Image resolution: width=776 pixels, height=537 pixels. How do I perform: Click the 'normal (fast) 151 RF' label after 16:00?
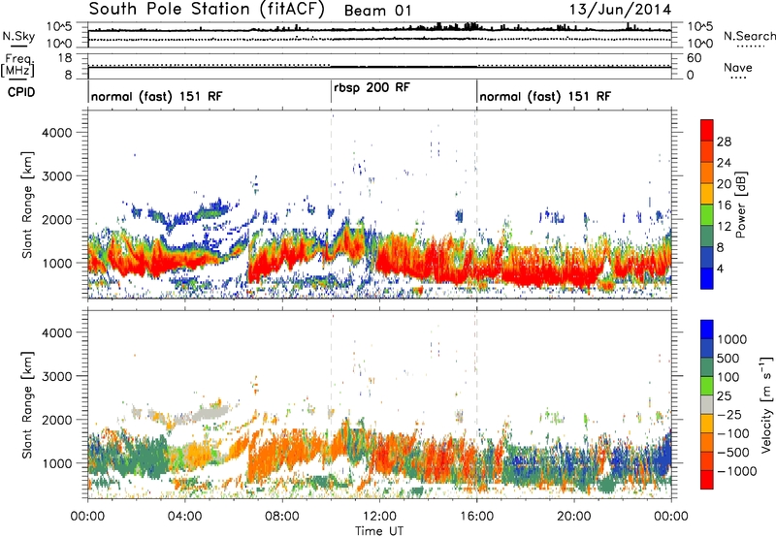[545, 96]
